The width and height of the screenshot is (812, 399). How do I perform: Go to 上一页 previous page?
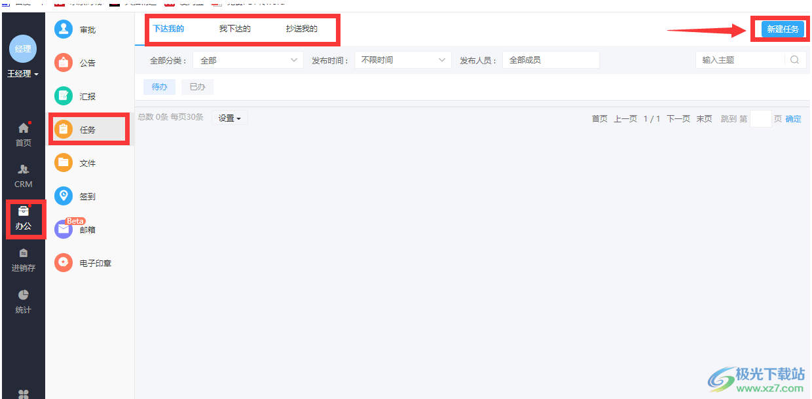(625, 119)
